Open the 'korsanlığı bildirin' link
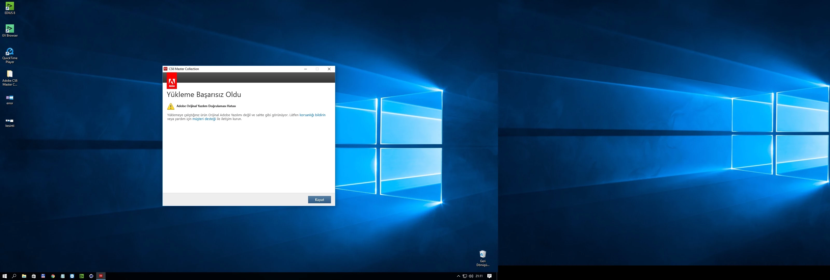 312,115
